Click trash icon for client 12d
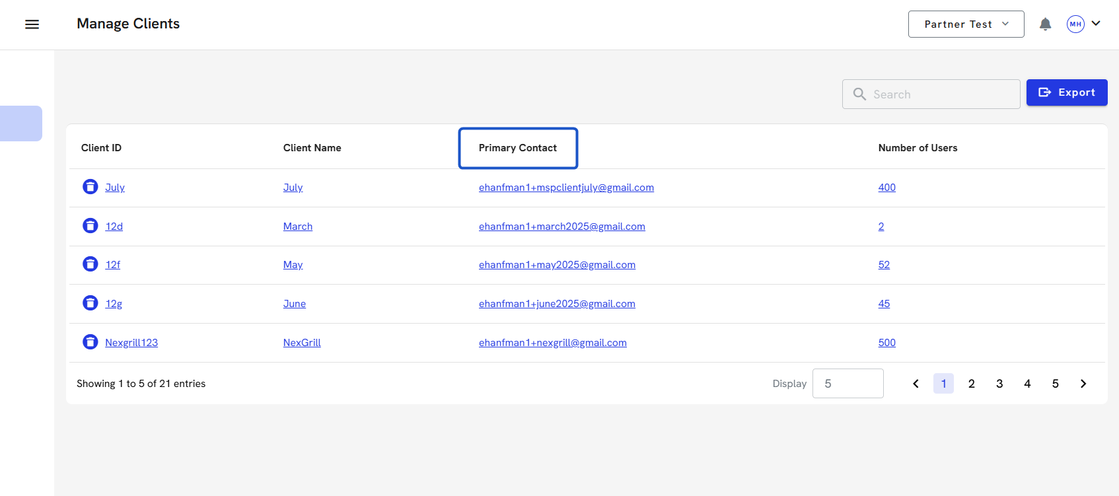 (x=90, y=226)
